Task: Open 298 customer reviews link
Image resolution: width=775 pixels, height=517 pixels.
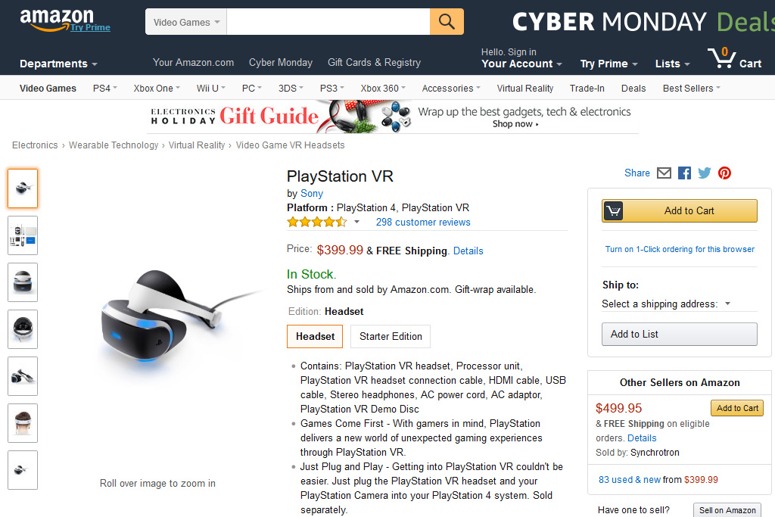Action: (x=423, y=222)
